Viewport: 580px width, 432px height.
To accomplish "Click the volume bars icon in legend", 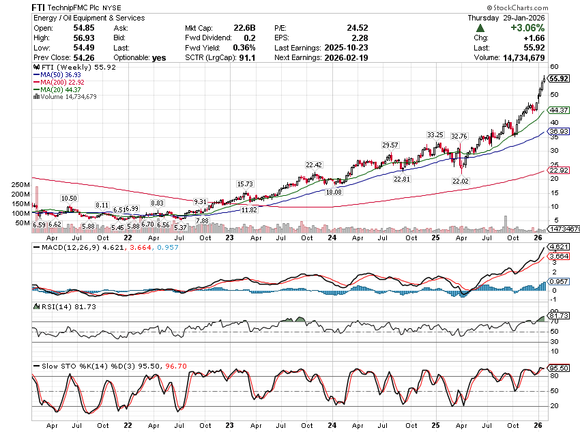I will [35, 97].
